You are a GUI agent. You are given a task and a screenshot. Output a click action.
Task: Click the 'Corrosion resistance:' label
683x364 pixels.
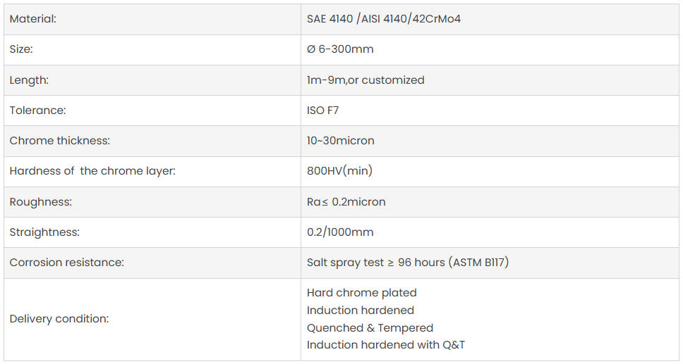66,263
